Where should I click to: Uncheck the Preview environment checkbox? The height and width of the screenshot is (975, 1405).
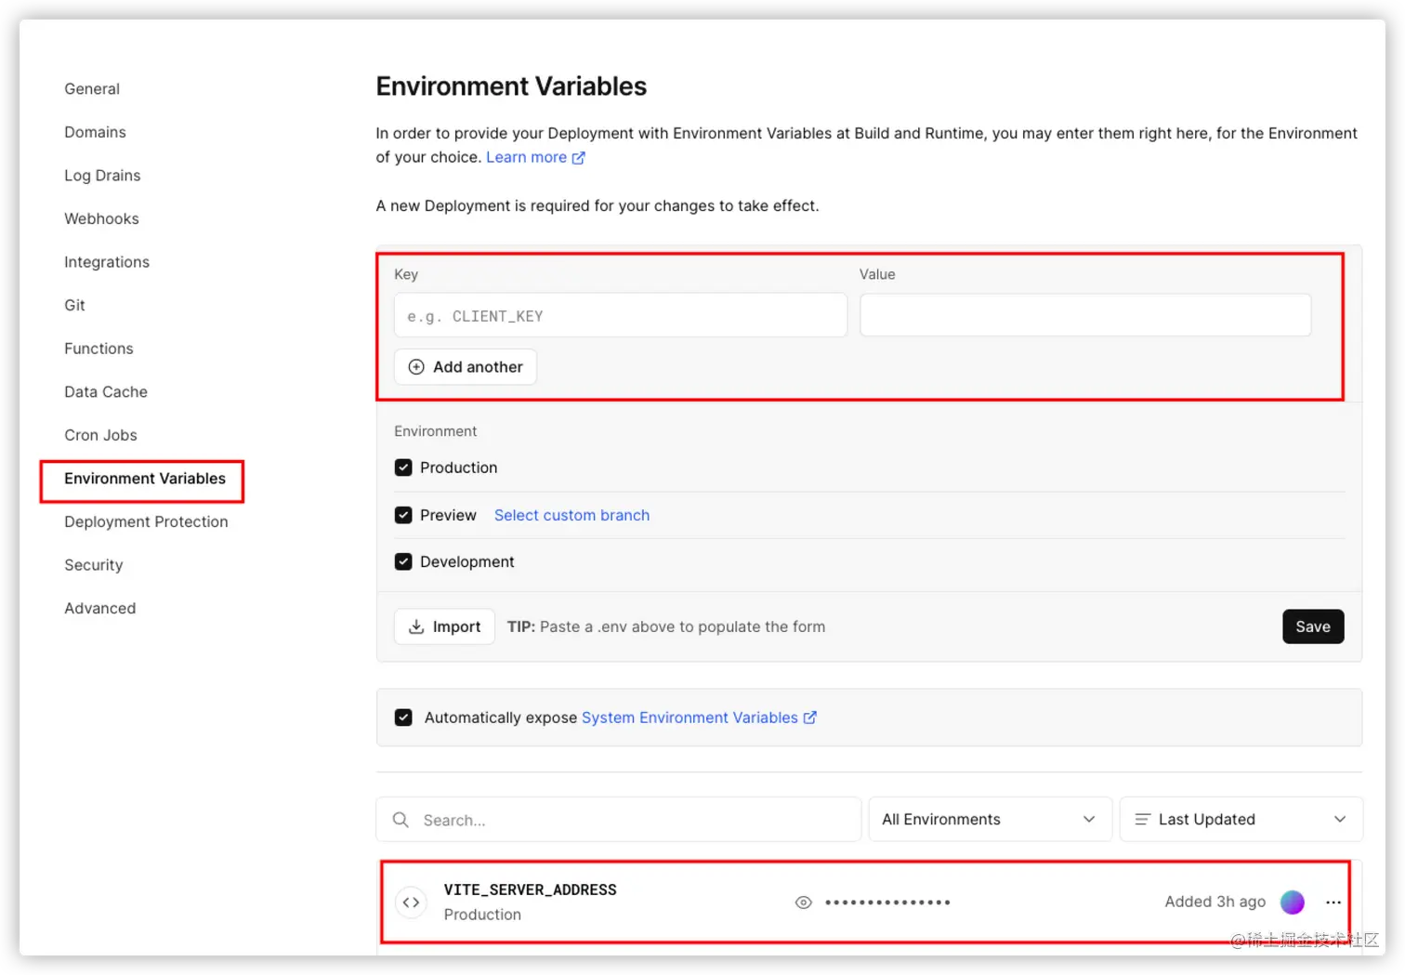[403, 515]
